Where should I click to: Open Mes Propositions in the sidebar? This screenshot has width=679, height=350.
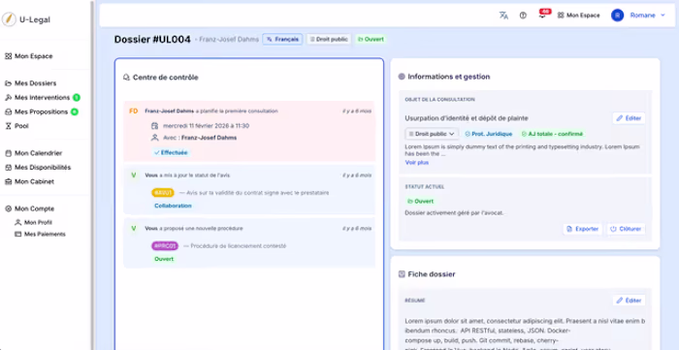(x=37, y=111)
